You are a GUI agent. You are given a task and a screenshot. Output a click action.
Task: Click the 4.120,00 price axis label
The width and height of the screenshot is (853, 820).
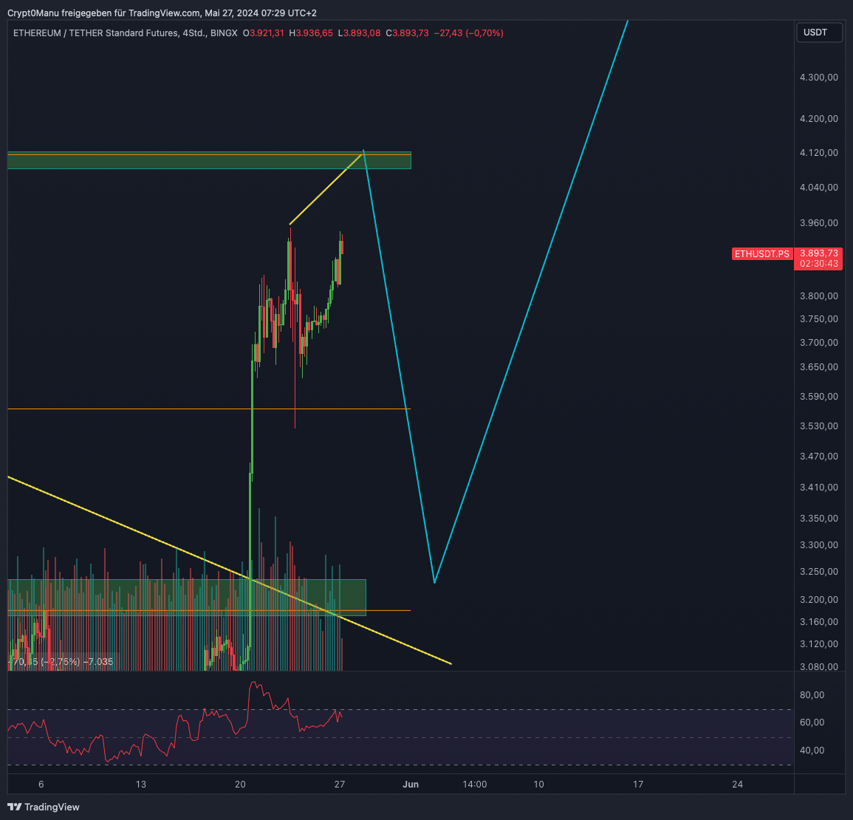click(x=819, y=153)
